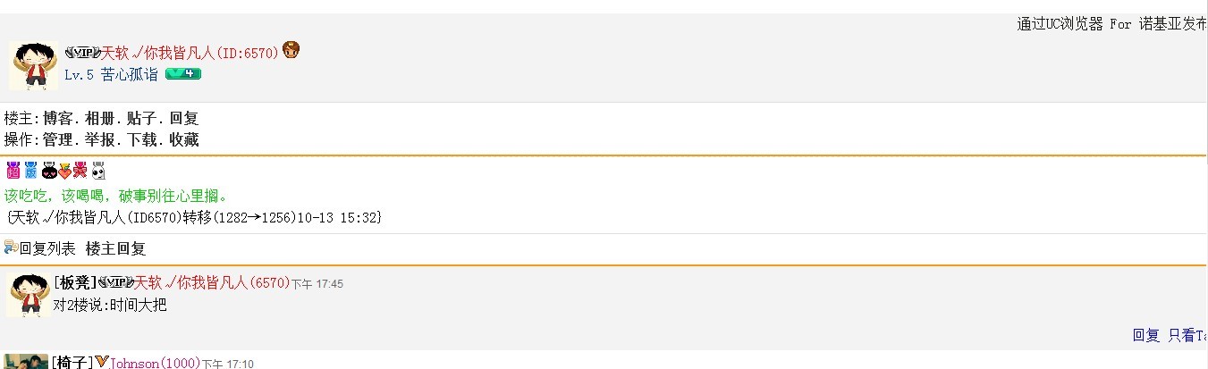Click the crowned face icon after ID:6570
This screenshot has height=369, width=1208.
[x=291, y=51]
